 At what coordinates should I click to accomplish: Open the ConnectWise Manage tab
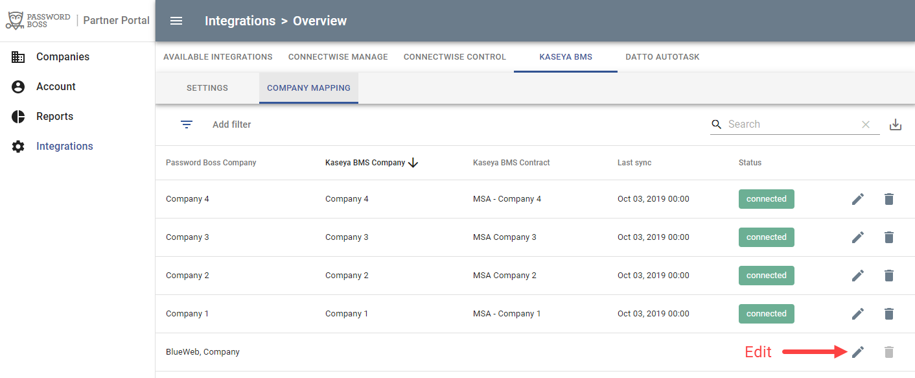pyautogui.click(x=338, y=57)
